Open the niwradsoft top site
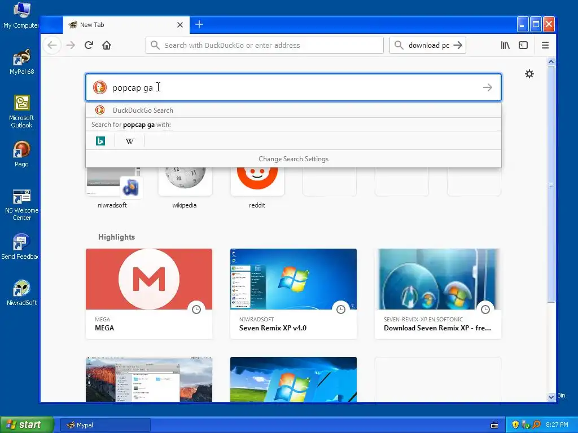578x433 pixels. 112,187
